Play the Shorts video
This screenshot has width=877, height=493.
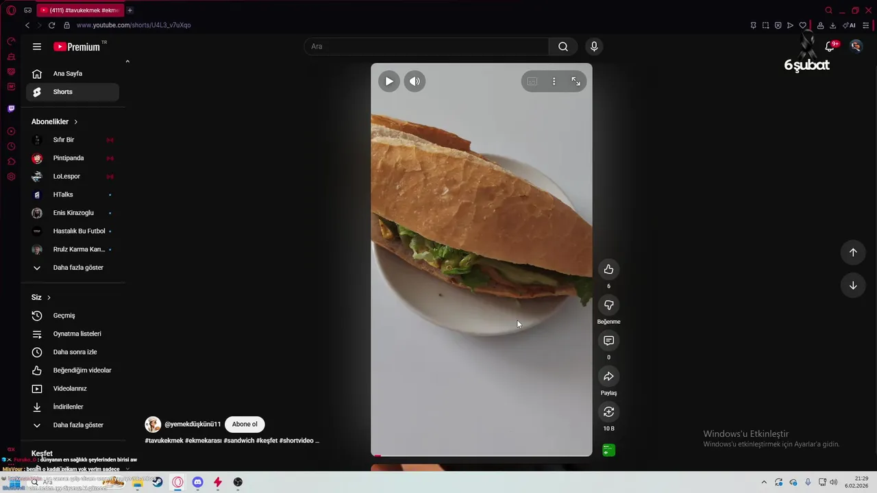click(x=389, y=81)
